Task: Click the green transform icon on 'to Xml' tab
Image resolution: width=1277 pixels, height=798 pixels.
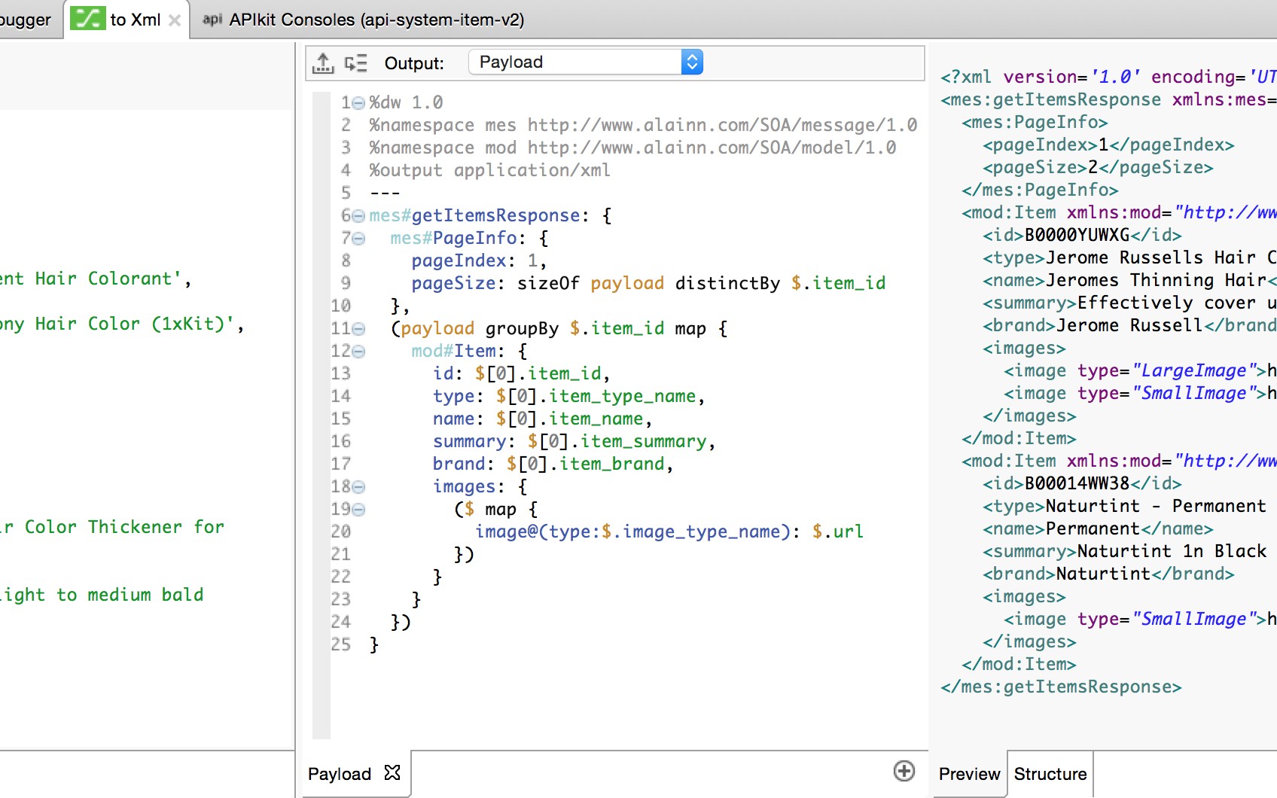Action: pos(87,19)
